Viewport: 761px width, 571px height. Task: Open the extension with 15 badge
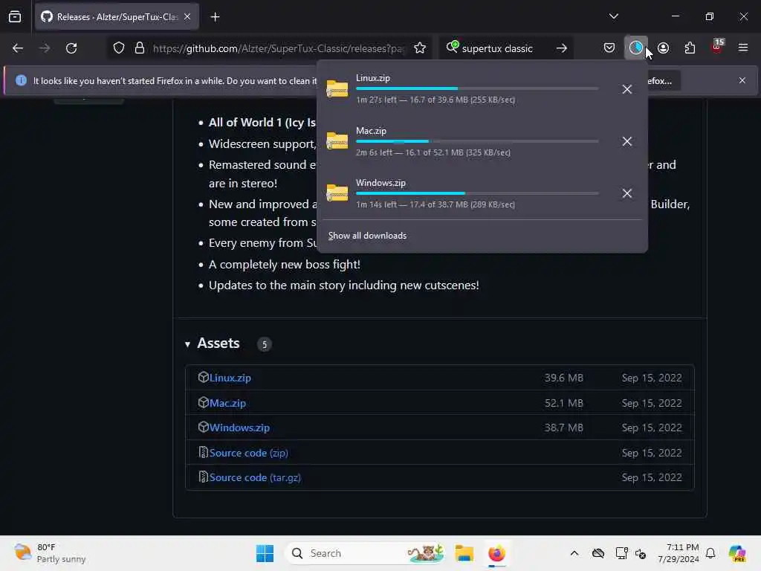[x=717, y=47]
